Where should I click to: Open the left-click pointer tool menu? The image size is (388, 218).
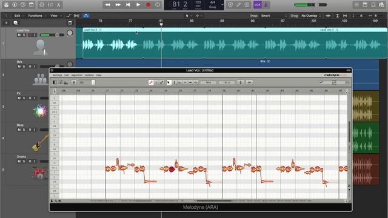click(189, 16)
